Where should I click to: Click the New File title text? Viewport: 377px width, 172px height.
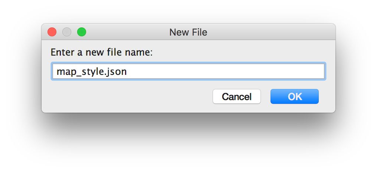pos(188,32)
